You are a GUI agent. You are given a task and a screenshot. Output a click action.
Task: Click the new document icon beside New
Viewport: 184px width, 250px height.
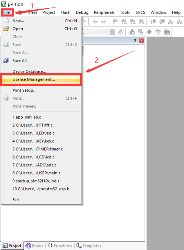[x=6, y=21]
